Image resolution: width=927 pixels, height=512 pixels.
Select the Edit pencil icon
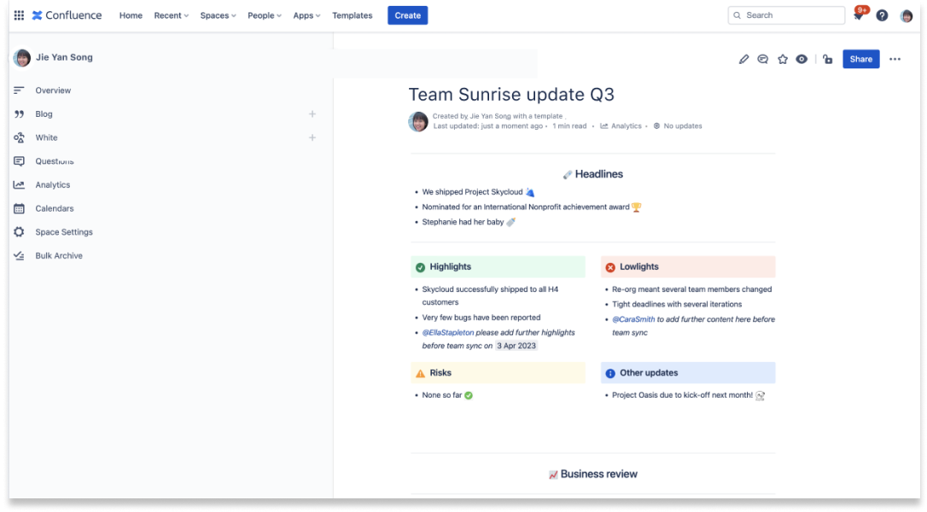[x=742, y=59]
